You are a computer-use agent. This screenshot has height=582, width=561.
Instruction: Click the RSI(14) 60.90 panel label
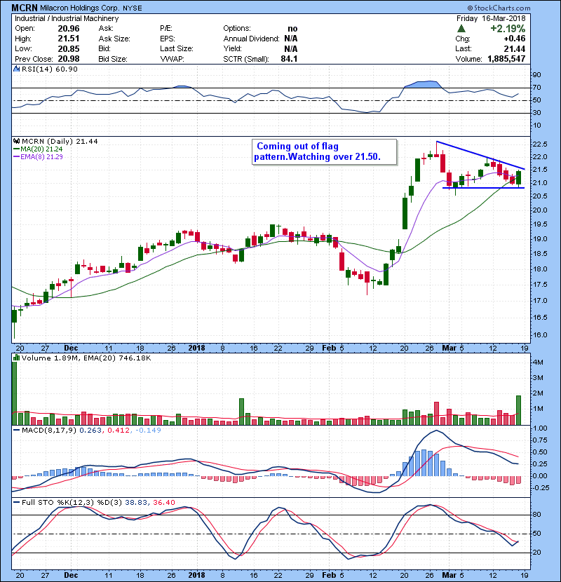tap(50, 69)
